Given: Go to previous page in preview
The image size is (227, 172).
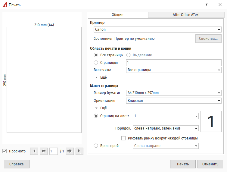Looking at the screenshot, I should pos(44,151).
